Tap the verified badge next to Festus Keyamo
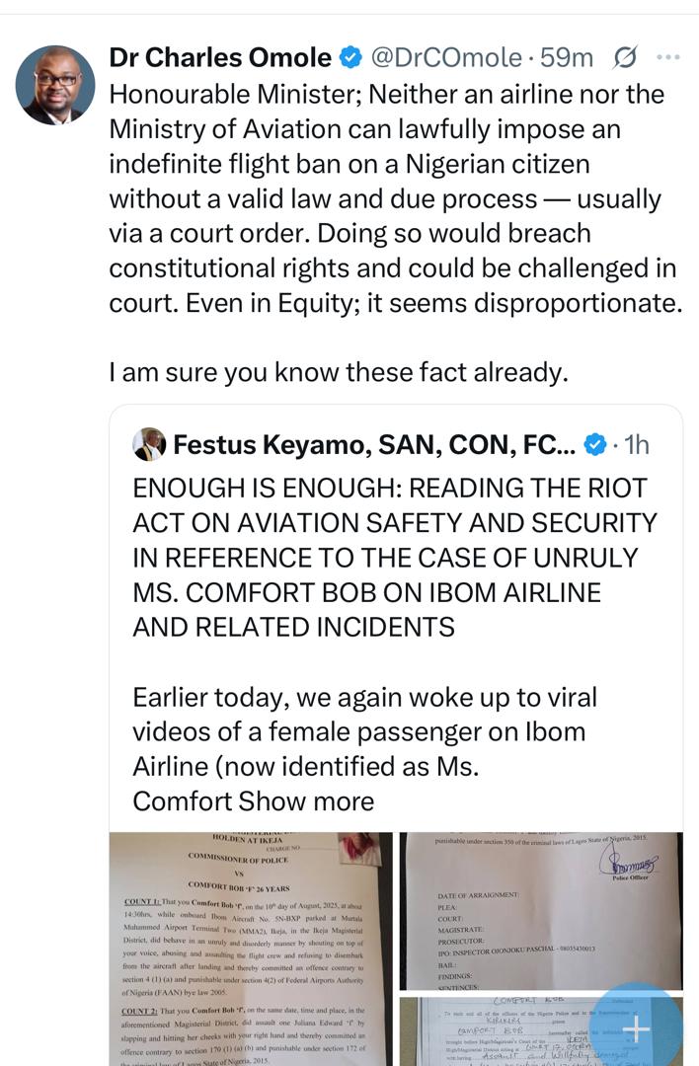The image size is (699, 1066). click(x=594, y=445)
